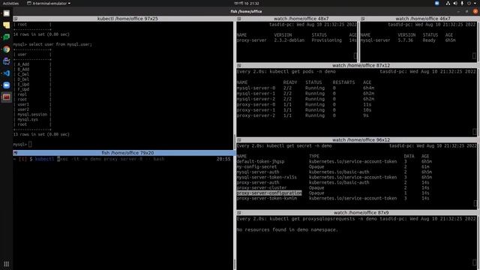Click secret proxy-server-cluster
The height and width of the screenshot is (270, 480).
[x=262, y=188]
